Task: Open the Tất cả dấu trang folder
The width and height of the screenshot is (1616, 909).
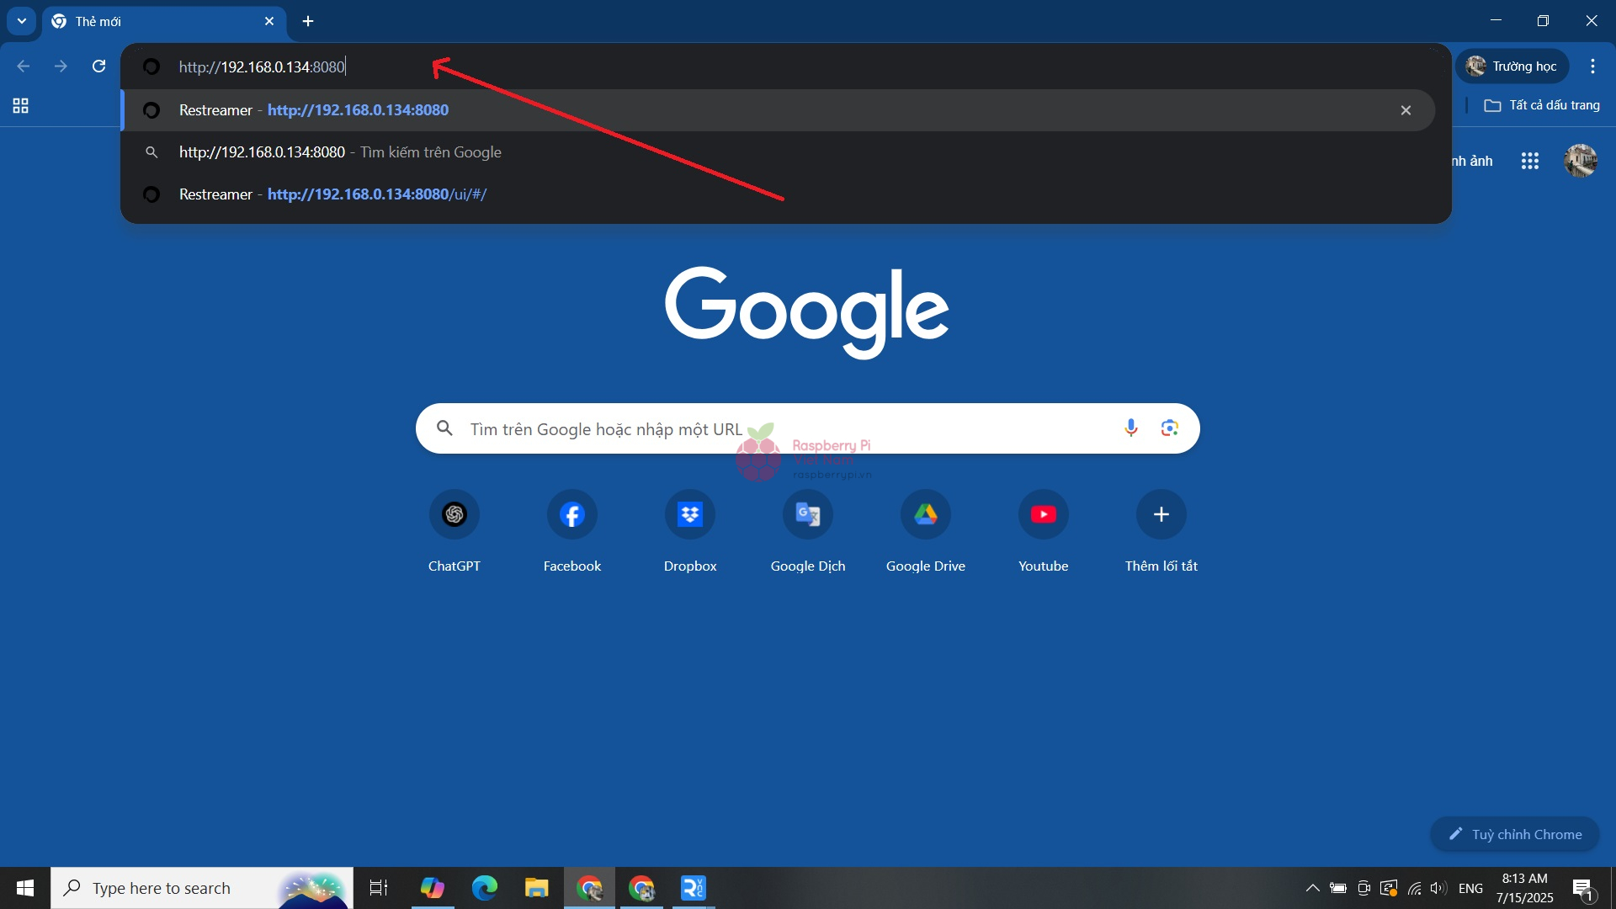Action: pyautogui.click(x=1542, y=105)
